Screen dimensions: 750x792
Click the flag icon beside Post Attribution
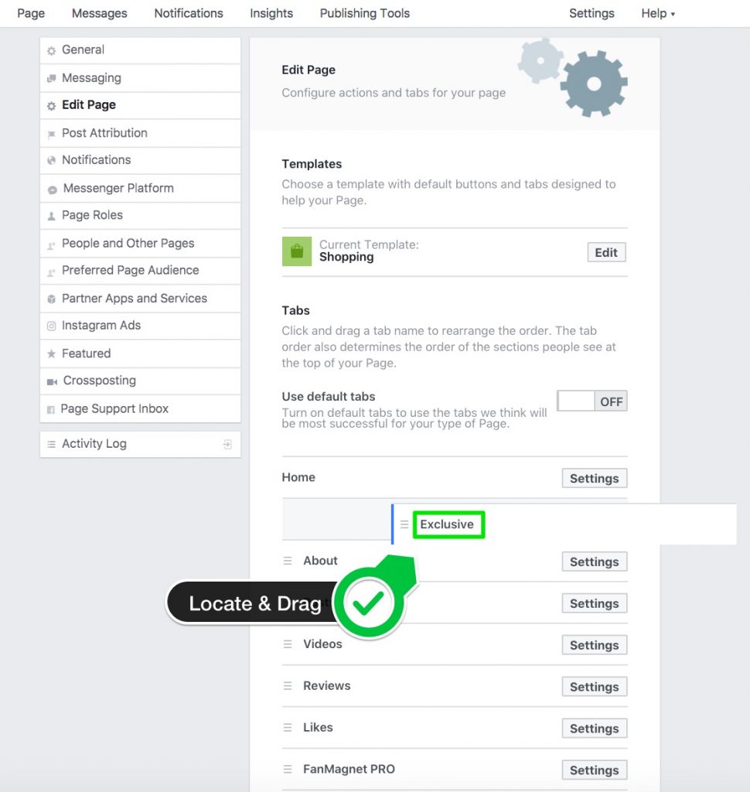[51, 134]
